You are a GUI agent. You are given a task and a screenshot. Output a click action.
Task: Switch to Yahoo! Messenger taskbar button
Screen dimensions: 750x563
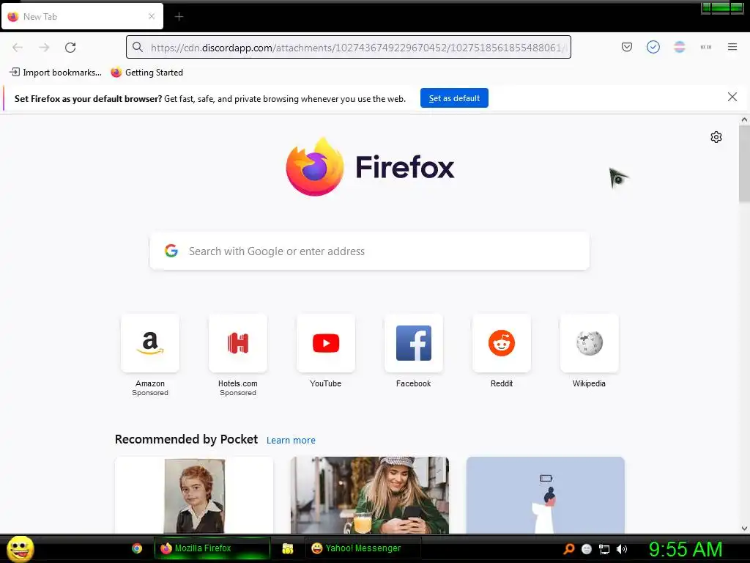point(363,548)
